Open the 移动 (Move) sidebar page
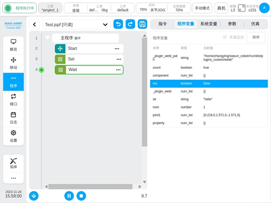Viewport: 271px width, 203px height. tap(13, 63)
